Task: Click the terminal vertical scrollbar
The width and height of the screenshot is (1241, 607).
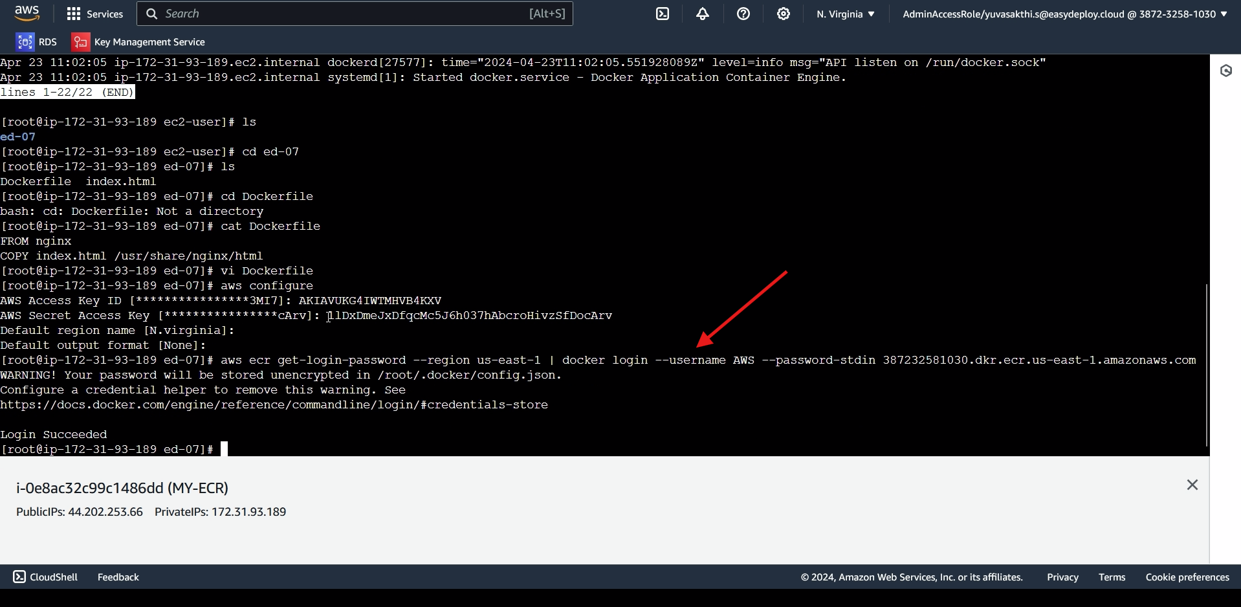Action: coord(1207,364)
